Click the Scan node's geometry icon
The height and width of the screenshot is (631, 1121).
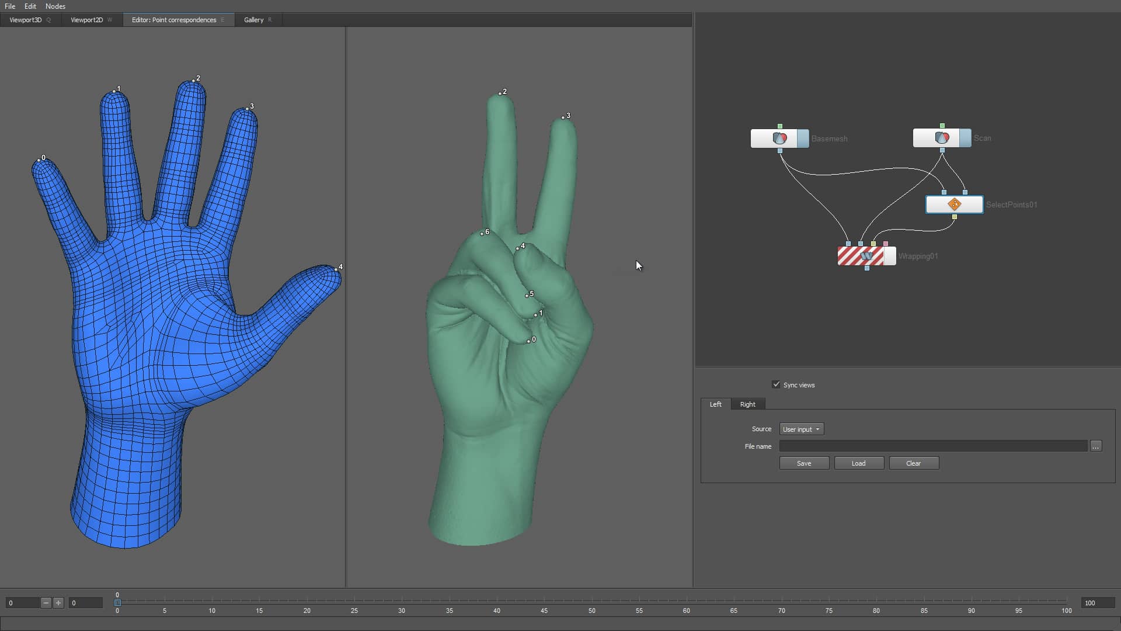point(942,138)
